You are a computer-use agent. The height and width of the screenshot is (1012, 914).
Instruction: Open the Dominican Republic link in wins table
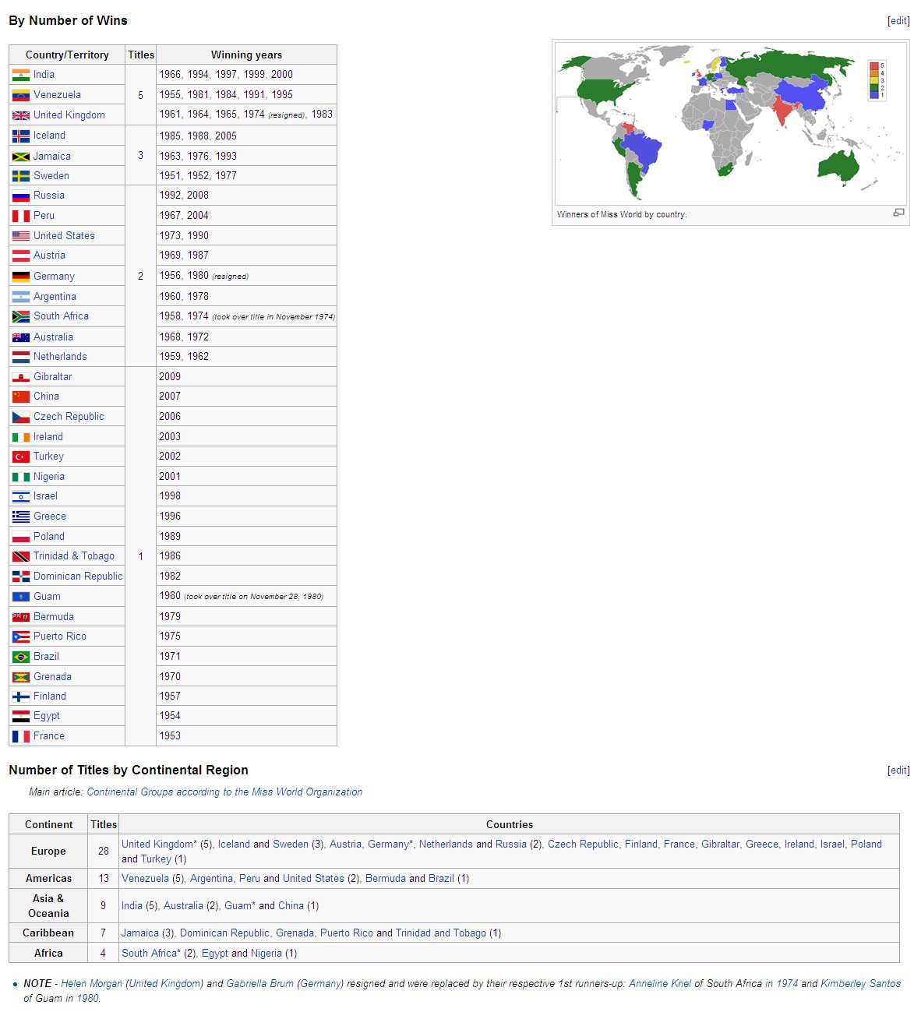click(78, 577)
